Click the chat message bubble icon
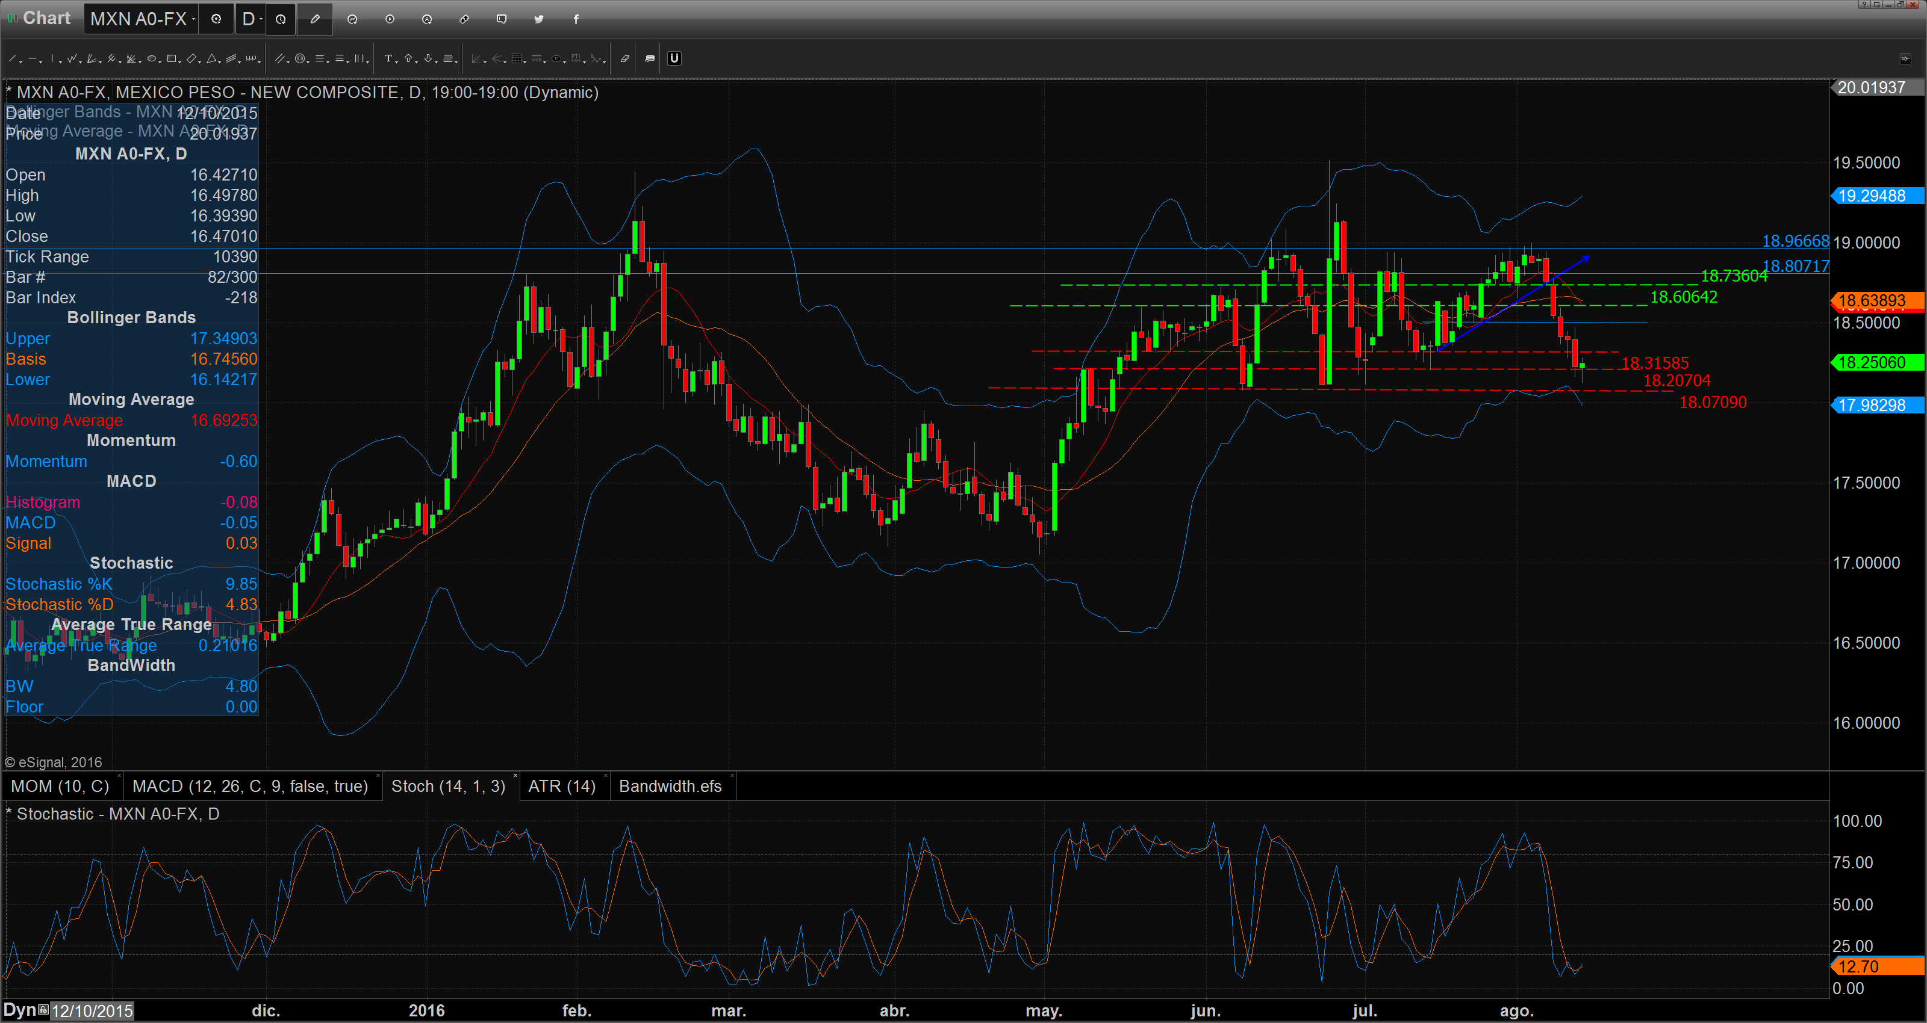 [502, 19]
